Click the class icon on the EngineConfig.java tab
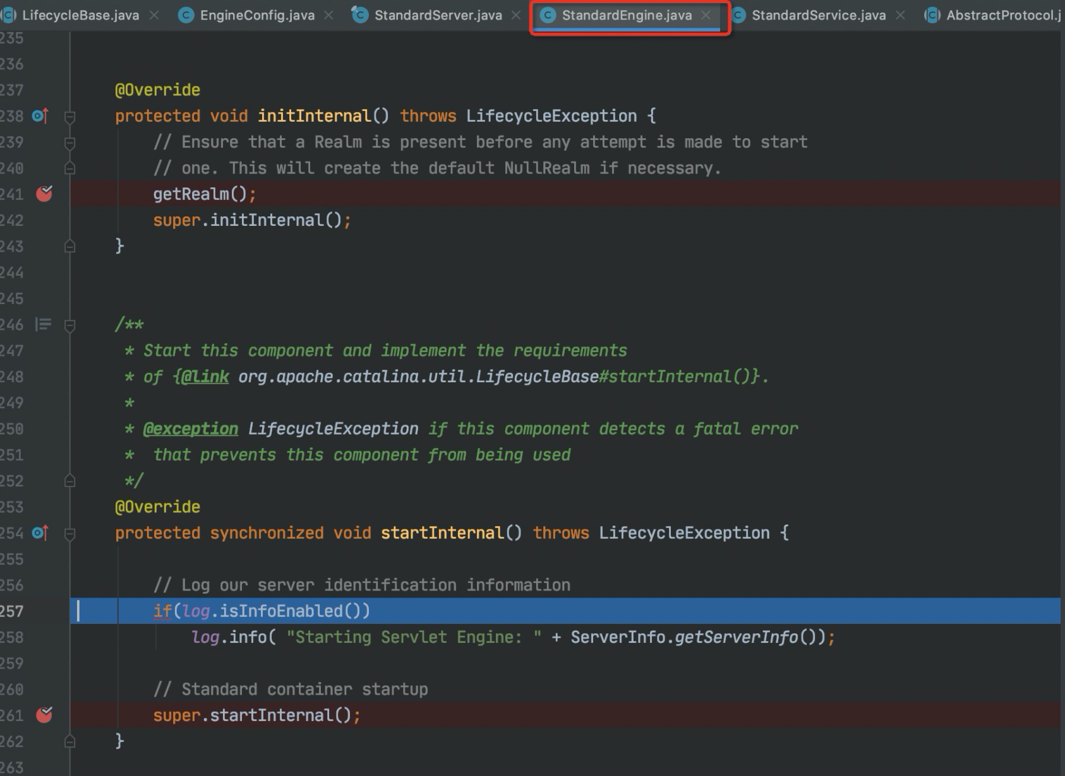 (x=186, y=15)
